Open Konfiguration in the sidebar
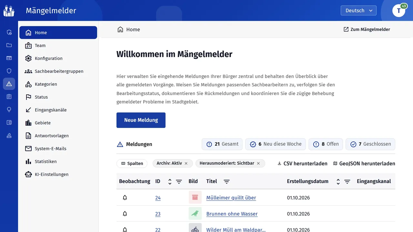The height and width of the screenshot is (232, 413). pyautogui.click(x=58, y=58)
